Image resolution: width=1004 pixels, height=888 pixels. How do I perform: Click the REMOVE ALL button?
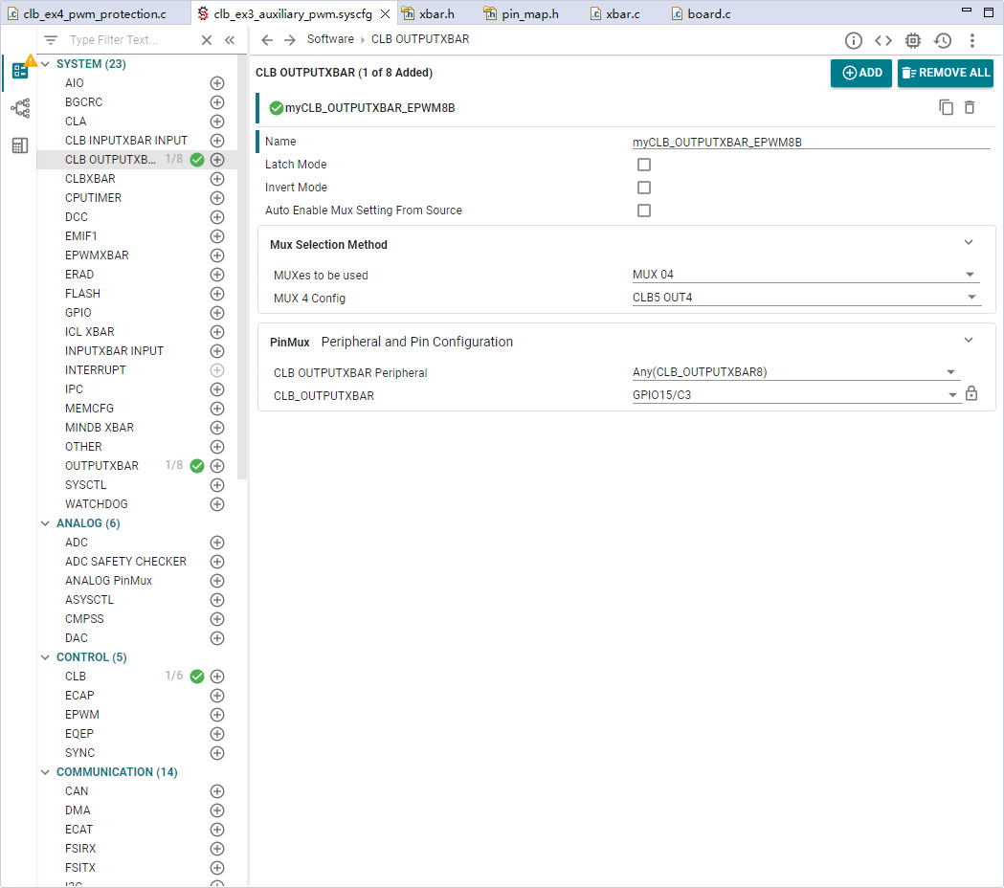pos(945,73)
